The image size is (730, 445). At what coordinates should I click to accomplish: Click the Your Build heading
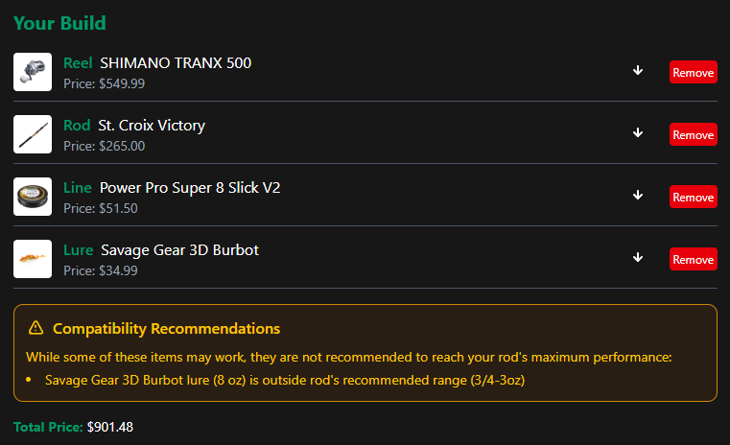point(59,23)
